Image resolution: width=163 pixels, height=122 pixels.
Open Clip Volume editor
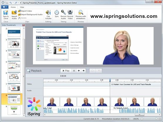coord(48,15)
